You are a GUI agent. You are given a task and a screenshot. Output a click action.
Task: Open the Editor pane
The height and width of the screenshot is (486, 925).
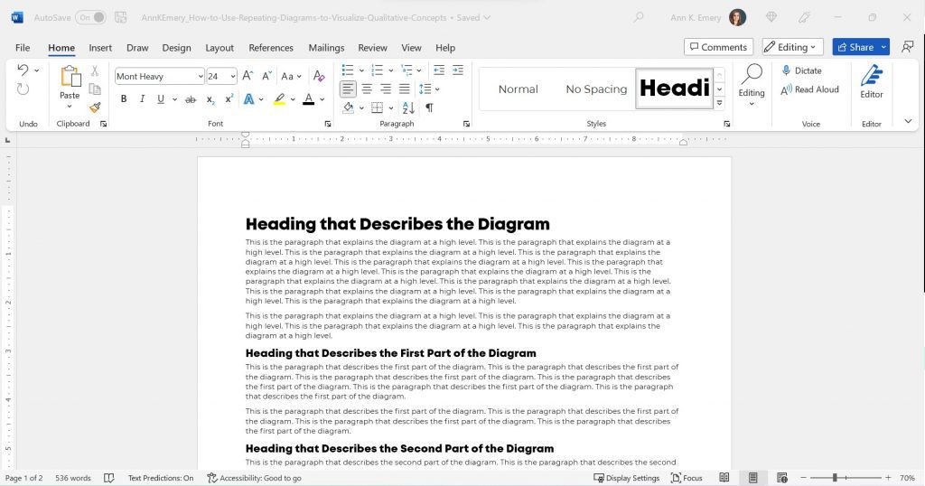pos(872,82)
